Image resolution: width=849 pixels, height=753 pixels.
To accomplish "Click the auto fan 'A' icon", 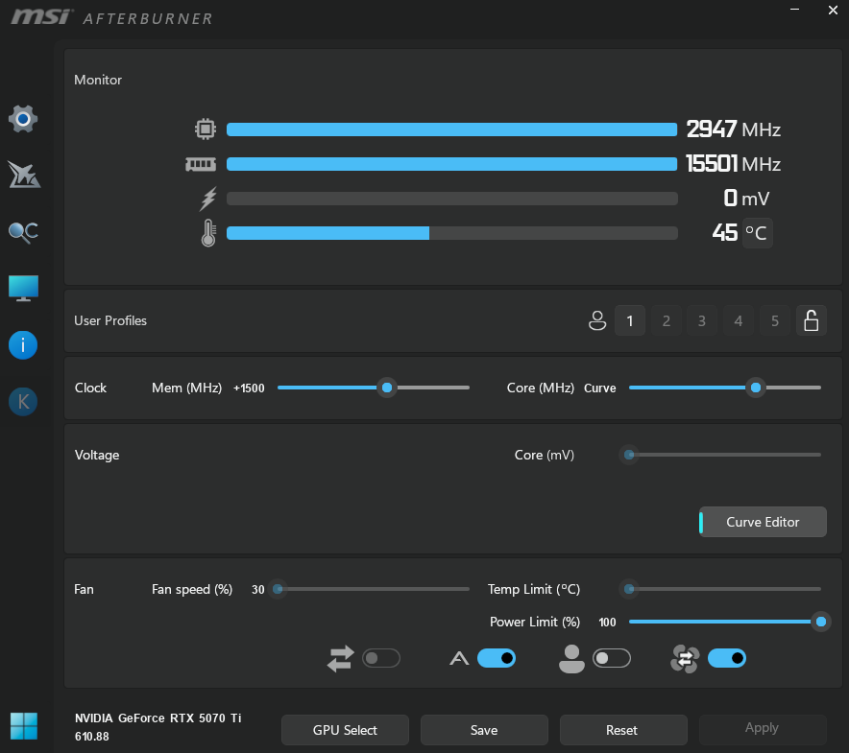I will click(459, 659).
